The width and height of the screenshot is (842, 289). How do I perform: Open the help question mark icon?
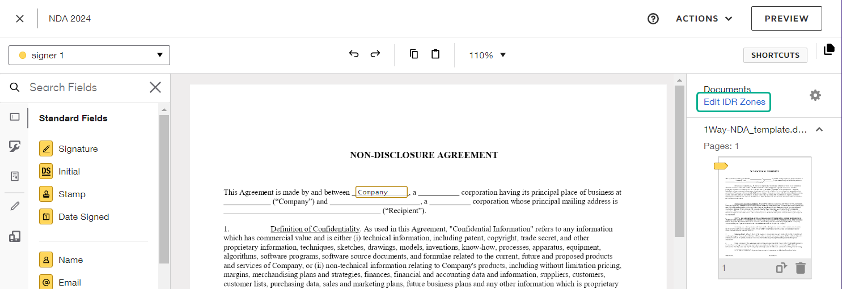click(x=653, y=19)
